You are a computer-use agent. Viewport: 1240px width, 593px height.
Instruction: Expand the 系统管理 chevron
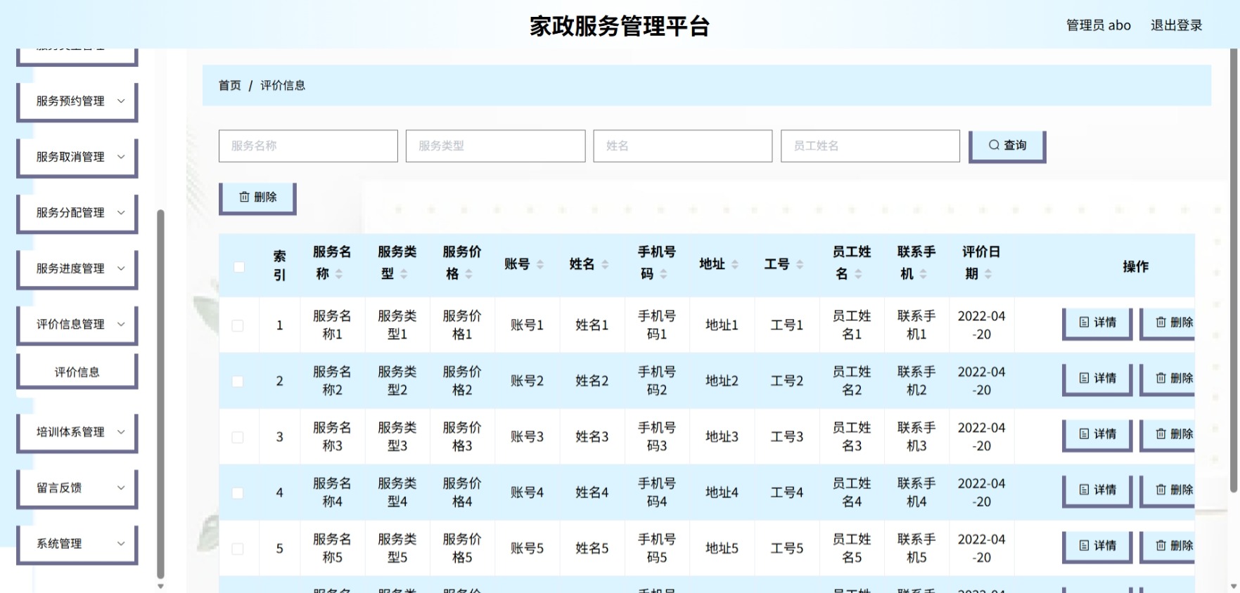(121, 543)
